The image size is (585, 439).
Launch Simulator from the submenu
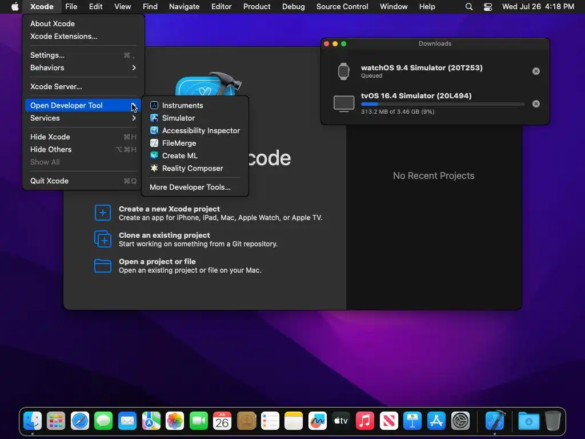click(x=195, y=118)
